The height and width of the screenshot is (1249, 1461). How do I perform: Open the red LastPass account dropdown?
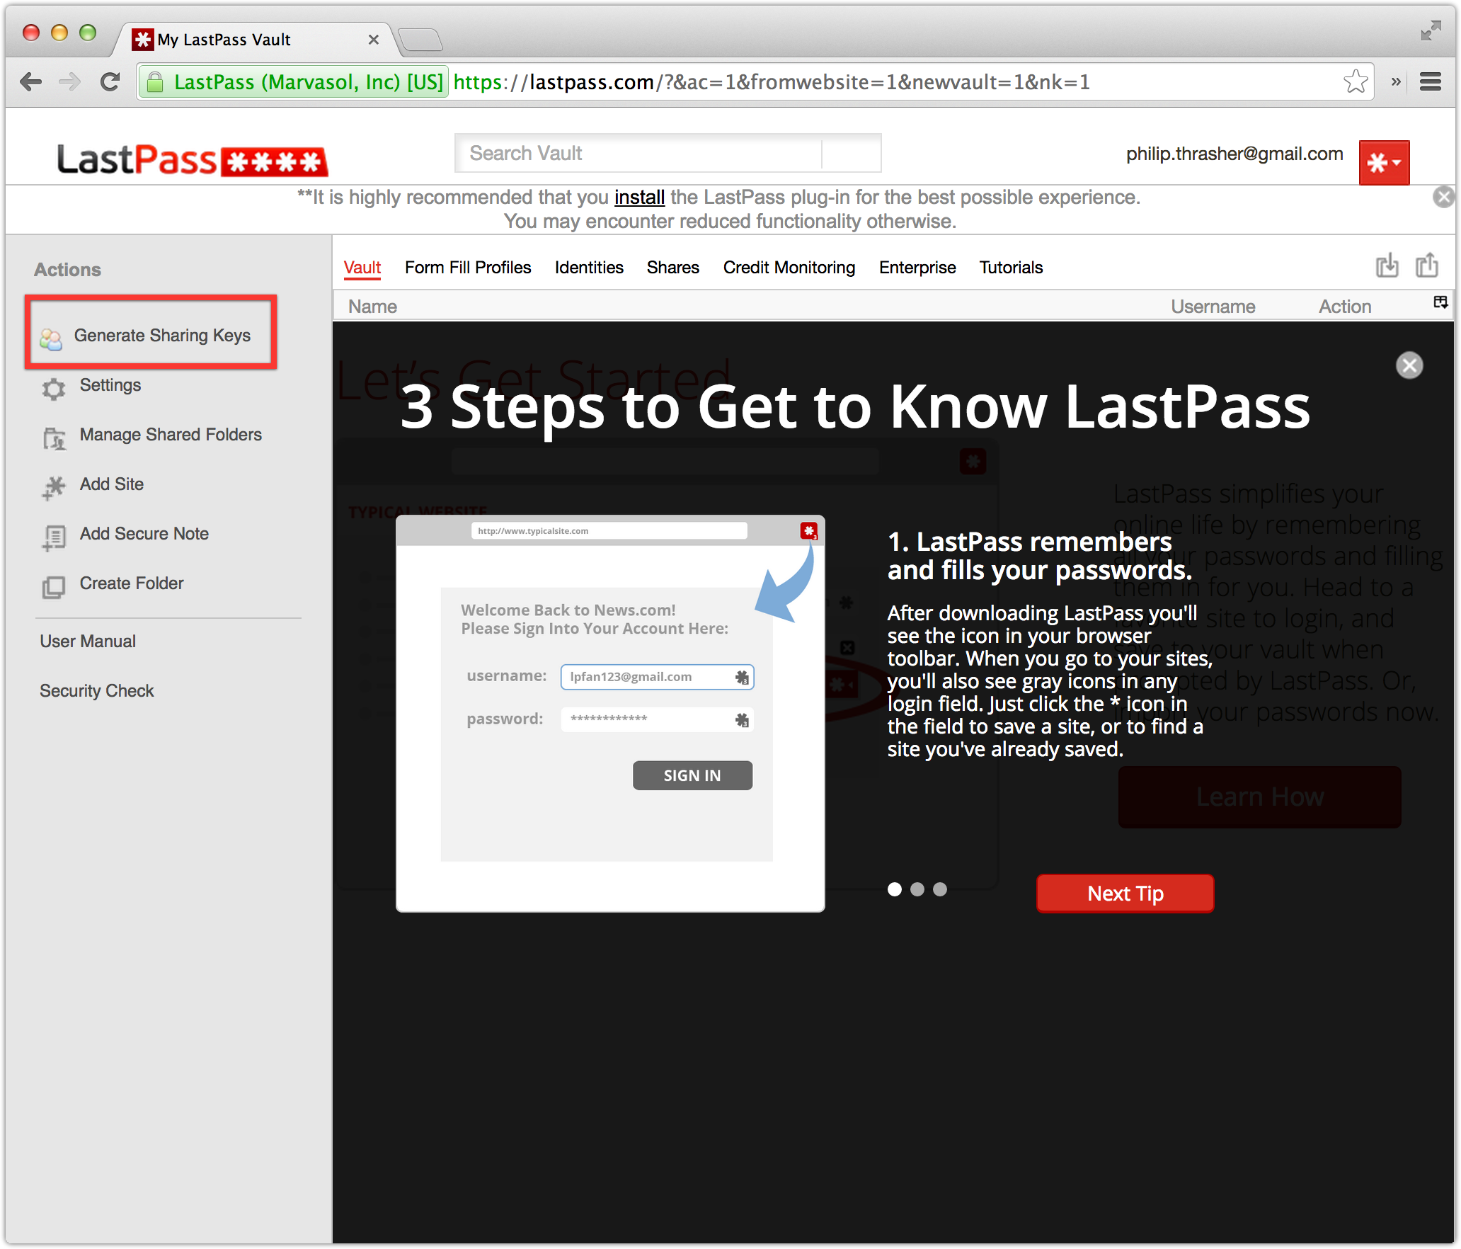pos(1384,163)
